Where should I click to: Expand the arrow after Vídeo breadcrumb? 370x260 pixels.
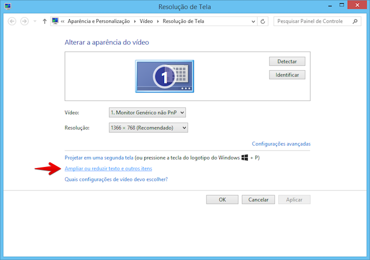[158, 21]
